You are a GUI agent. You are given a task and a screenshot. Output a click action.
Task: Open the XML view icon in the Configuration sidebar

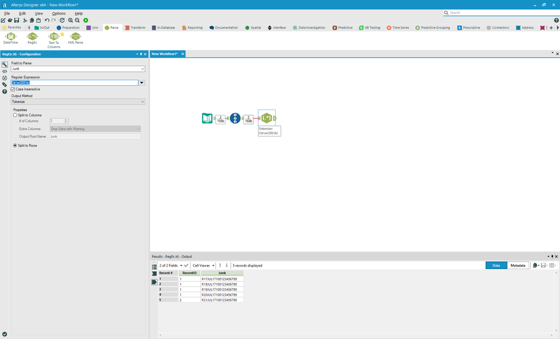tap(4, 71)
